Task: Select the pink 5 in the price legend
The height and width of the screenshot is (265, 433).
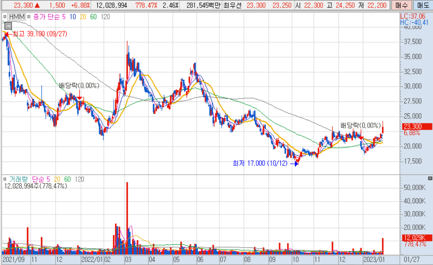Action: tap(64, 17)
